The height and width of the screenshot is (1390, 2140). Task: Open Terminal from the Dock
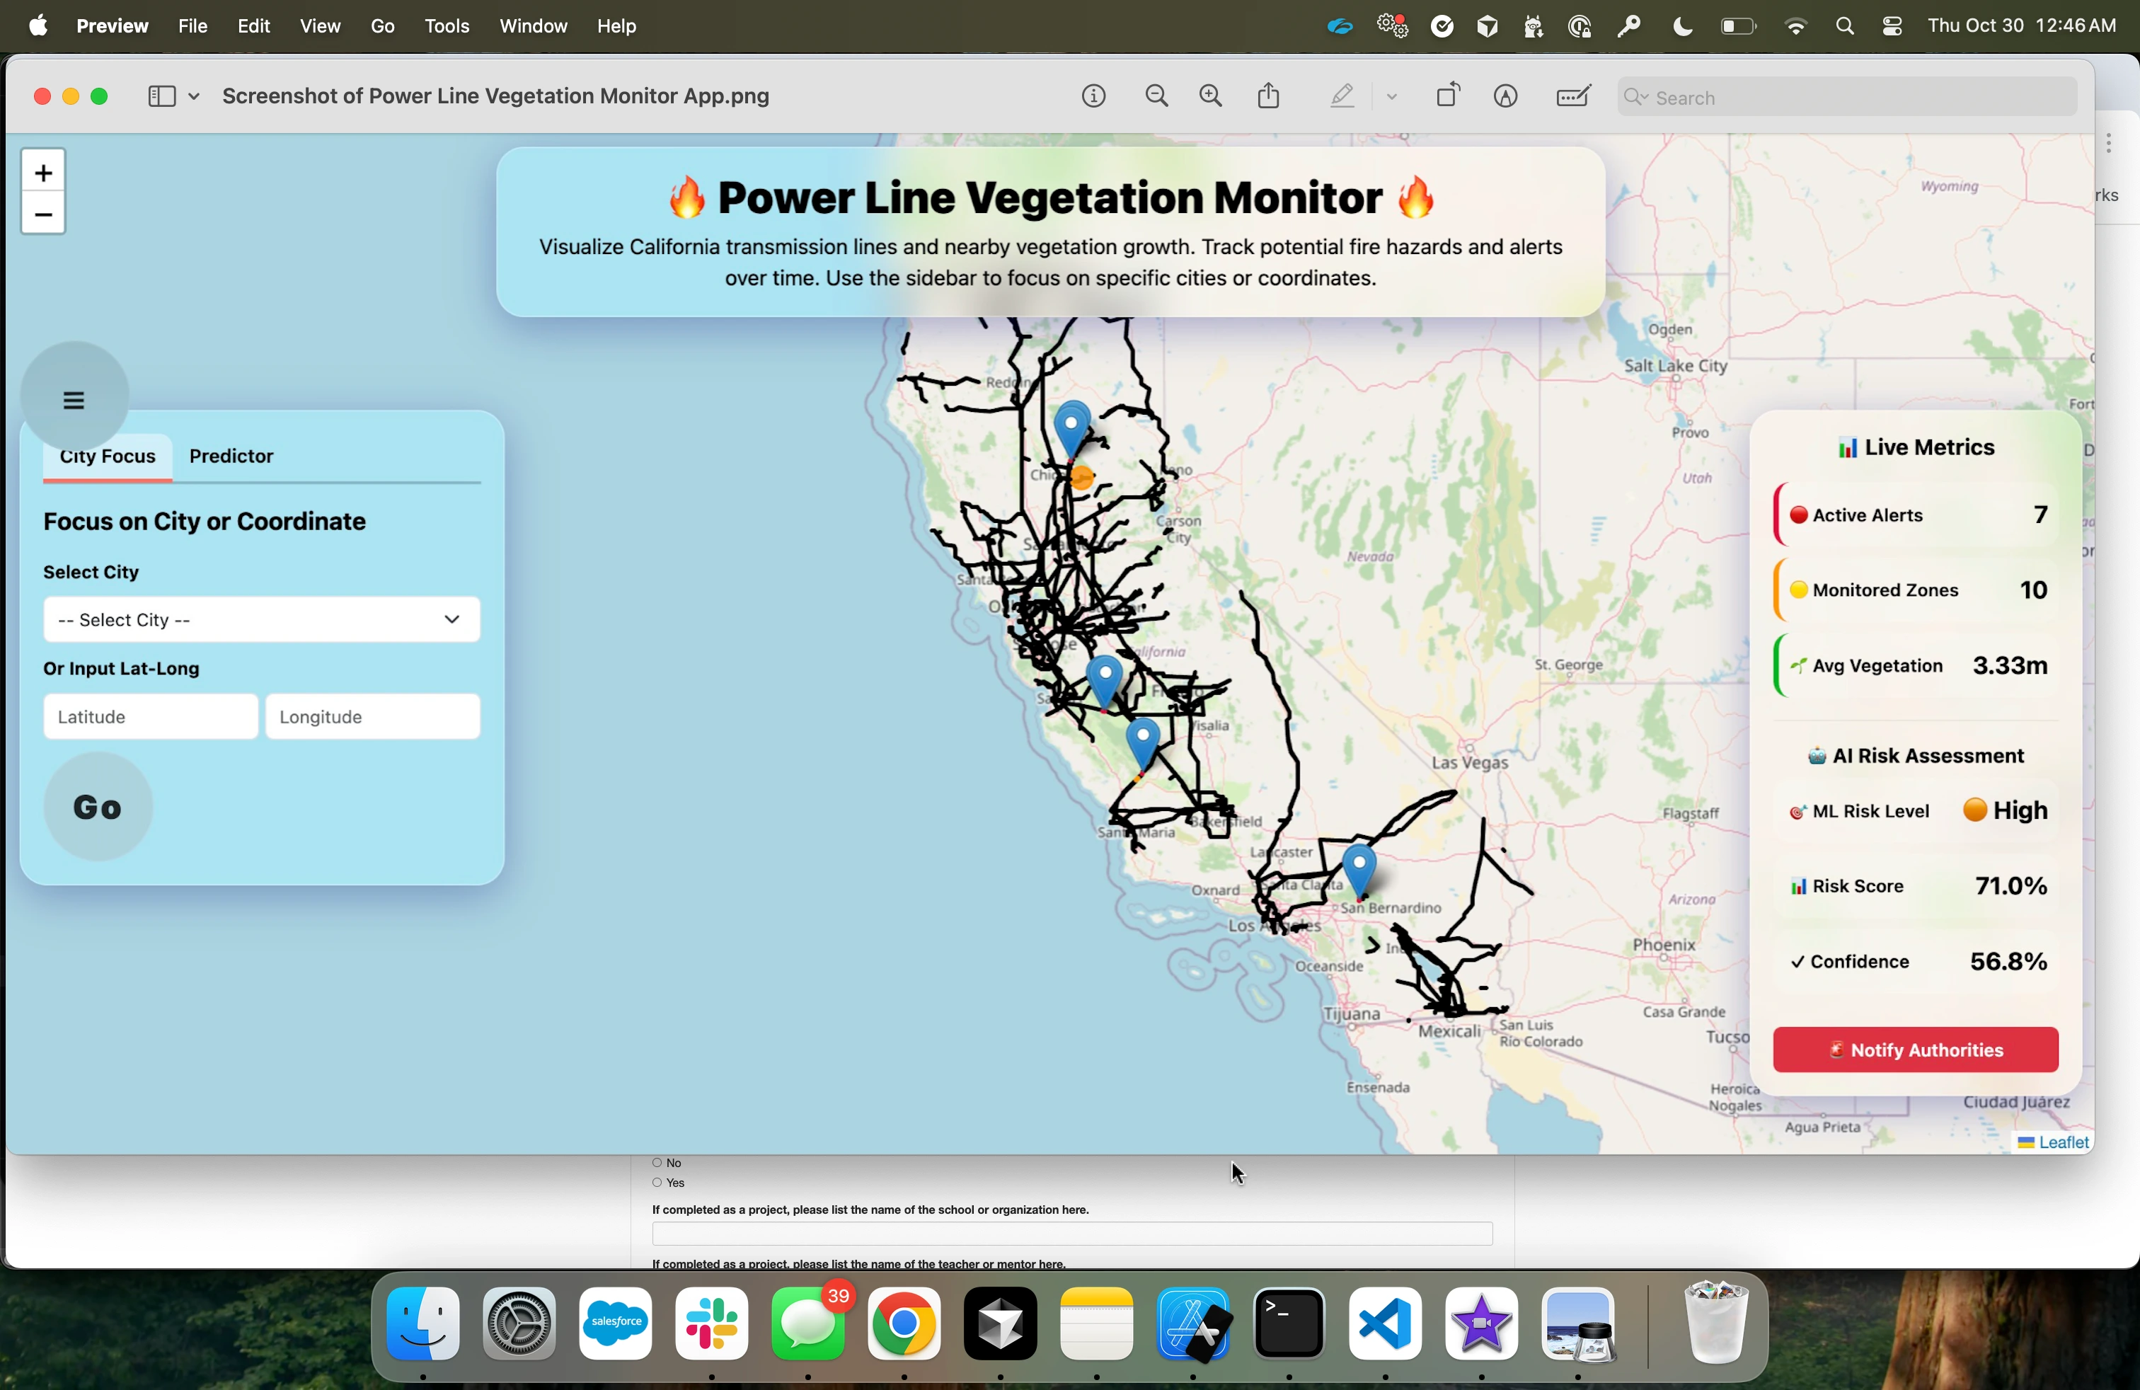pos(1289,1323)
